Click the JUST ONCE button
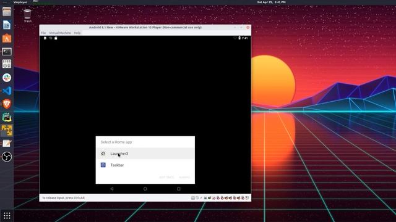The image size is (396, 222). pos(166,178)
